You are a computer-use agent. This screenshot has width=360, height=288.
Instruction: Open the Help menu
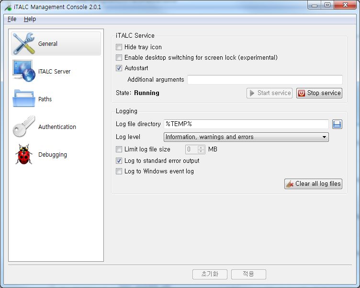(x=30, y=19)
